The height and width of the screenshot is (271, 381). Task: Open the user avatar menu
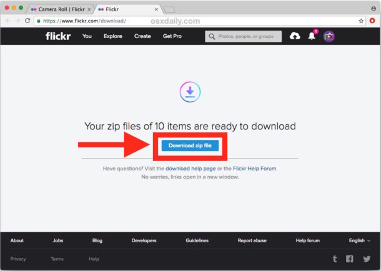pyautogui.click(x=329, y=36)
